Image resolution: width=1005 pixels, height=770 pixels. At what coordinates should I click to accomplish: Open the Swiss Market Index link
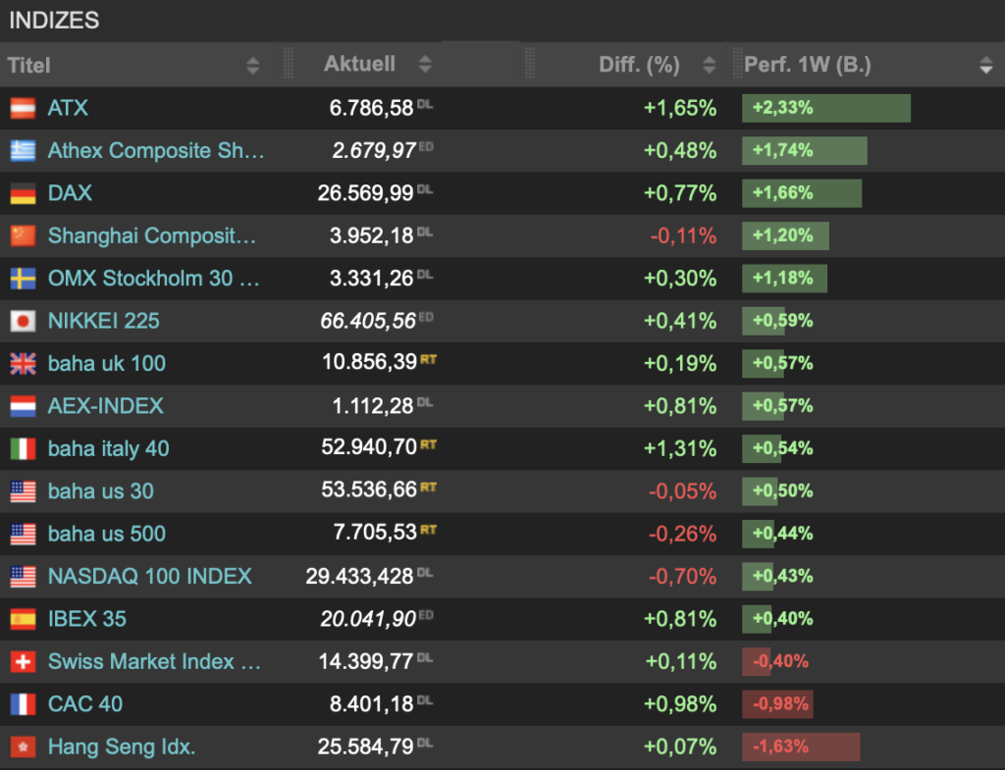point(154,662)
